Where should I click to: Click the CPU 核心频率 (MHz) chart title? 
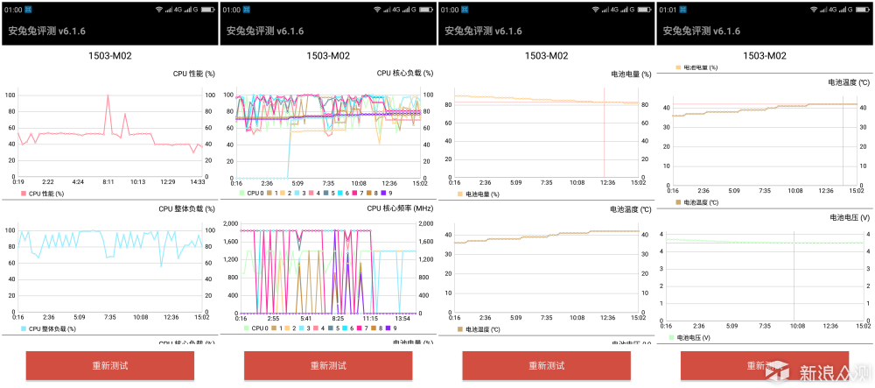click(x=400, y=208)
